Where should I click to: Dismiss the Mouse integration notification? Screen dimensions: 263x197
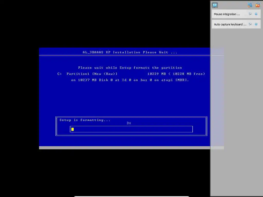coord(256,14)
